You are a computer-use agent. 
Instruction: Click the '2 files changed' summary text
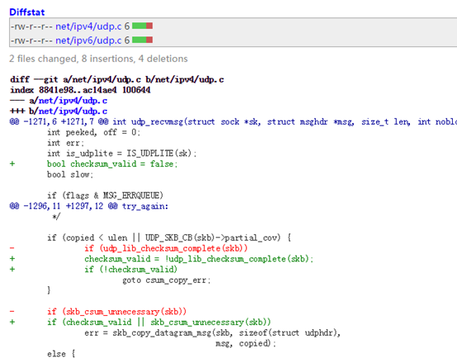pyautogui.click(x=98, y=59)
